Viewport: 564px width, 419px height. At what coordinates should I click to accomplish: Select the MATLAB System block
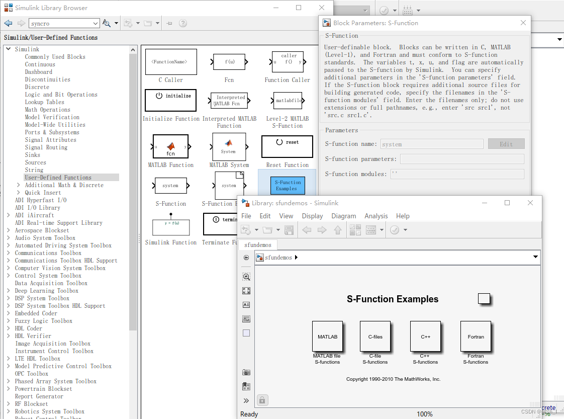click(229, 146)
